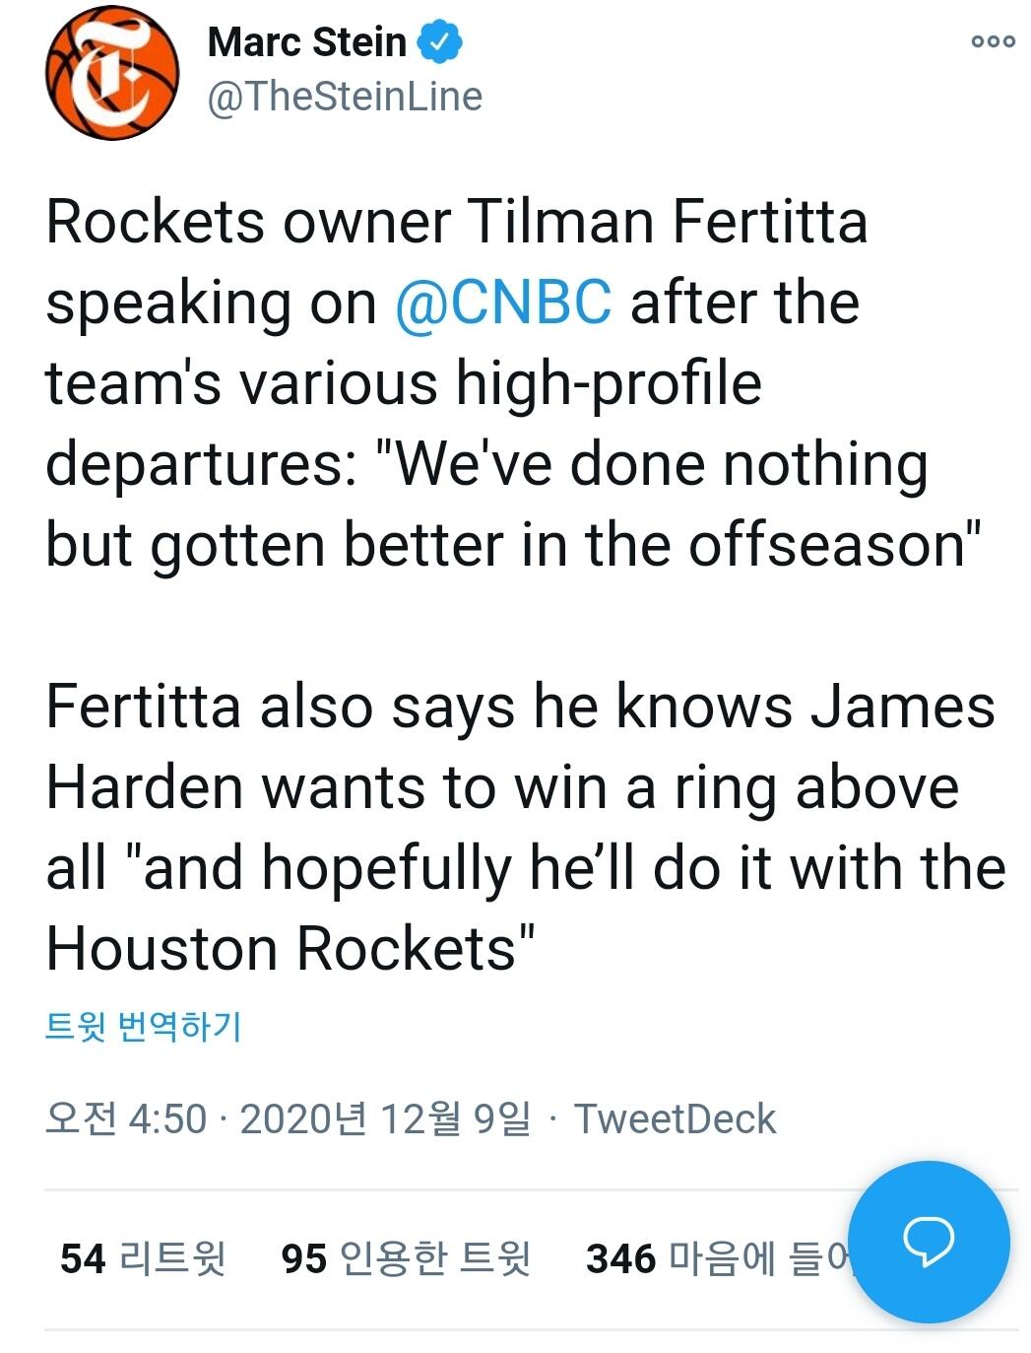The height and width of the screenshot is (1353, 1031).
Task: Click the "Houston Rockets" closing line of the tweet
Action: coord(290,949)
